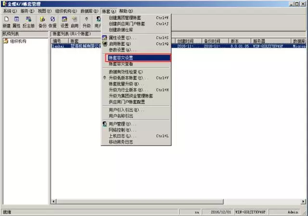Choose 网络控制(Y) menu entry
This screenshot has width=308, height=216.
pyautogui.click(x=136, y=130)
